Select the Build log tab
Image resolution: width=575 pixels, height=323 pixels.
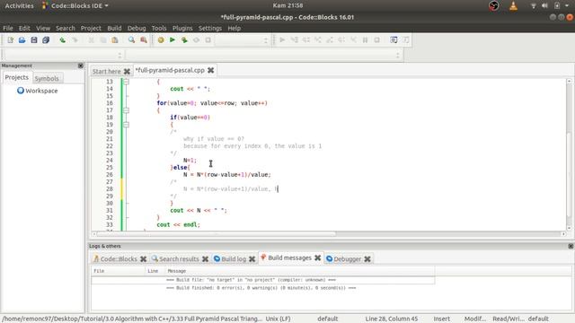click(234, 259)
